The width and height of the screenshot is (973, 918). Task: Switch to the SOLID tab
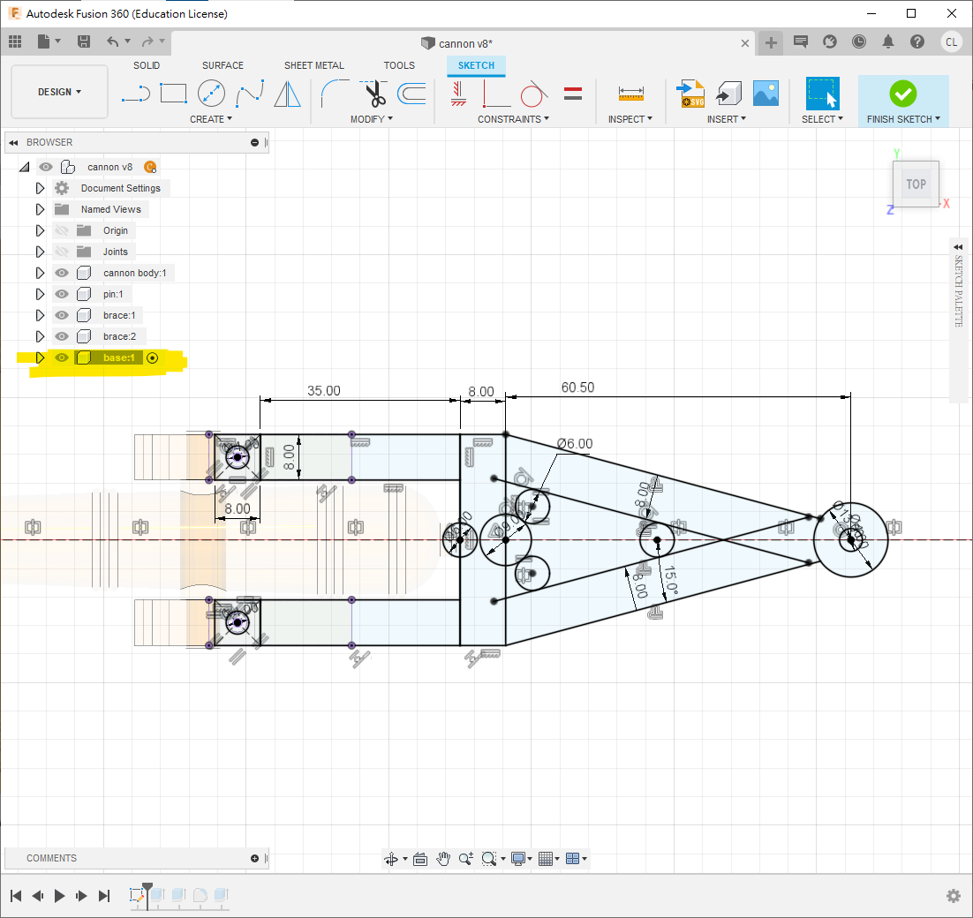(x=147, y=65)
